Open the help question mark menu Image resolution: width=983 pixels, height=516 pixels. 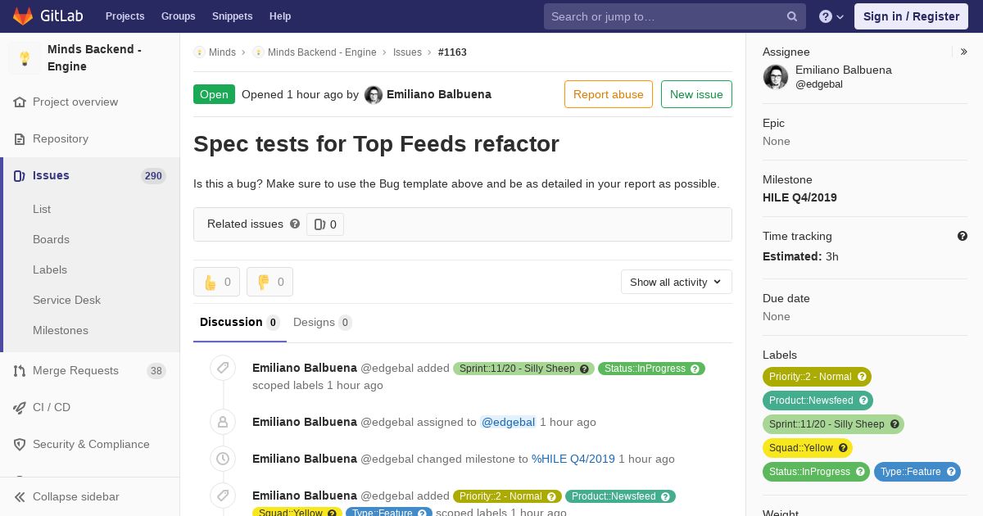point(831,16)
